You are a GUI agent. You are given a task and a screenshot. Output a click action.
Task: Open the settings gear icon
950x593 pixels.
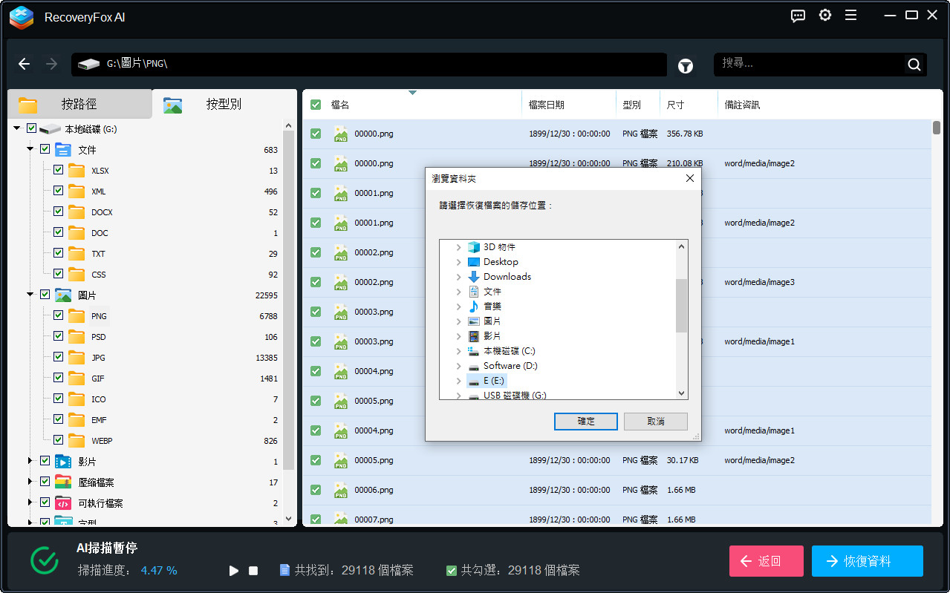point(824,16)
